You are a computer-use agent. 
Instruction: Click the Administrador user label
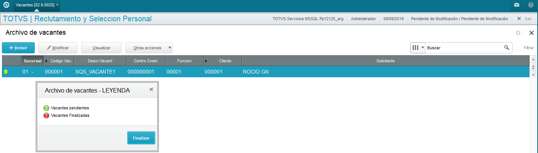(363, 19)
